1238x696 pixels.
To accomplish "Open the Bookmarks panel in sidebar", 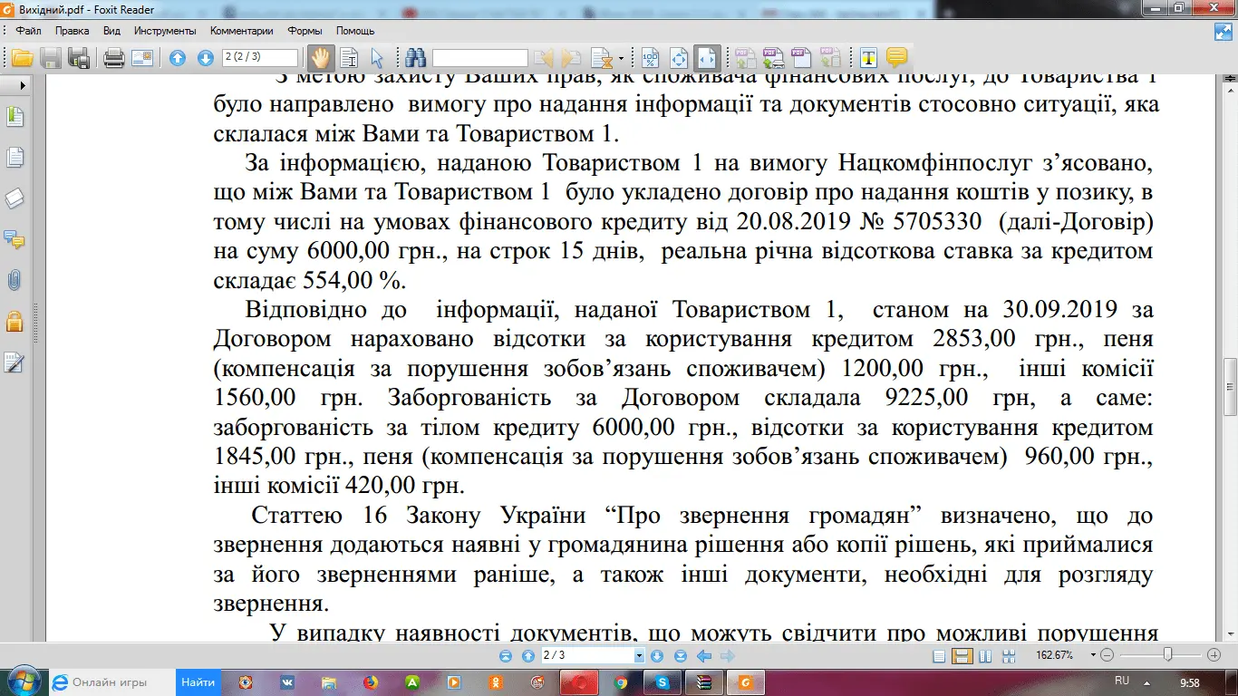I will (x=15, y=117).
